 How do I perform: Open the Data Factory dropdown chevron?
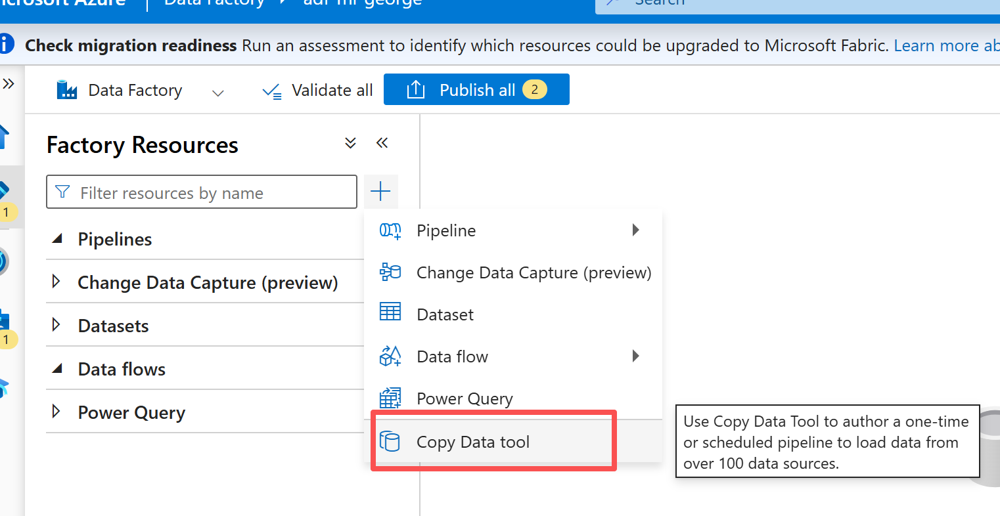[x=218, y=93]
